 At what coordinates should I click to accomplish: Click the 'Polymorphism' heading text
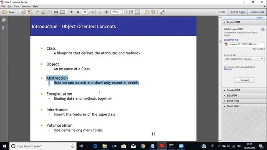59,125
